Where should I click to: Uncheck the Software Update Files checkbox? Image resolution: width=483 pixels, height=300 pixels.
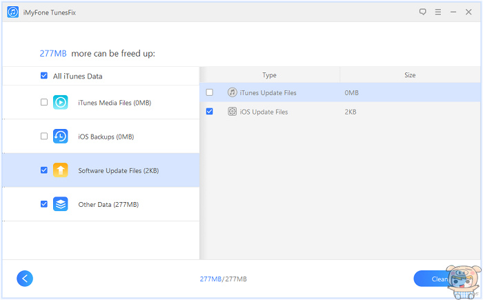[44, 170]
